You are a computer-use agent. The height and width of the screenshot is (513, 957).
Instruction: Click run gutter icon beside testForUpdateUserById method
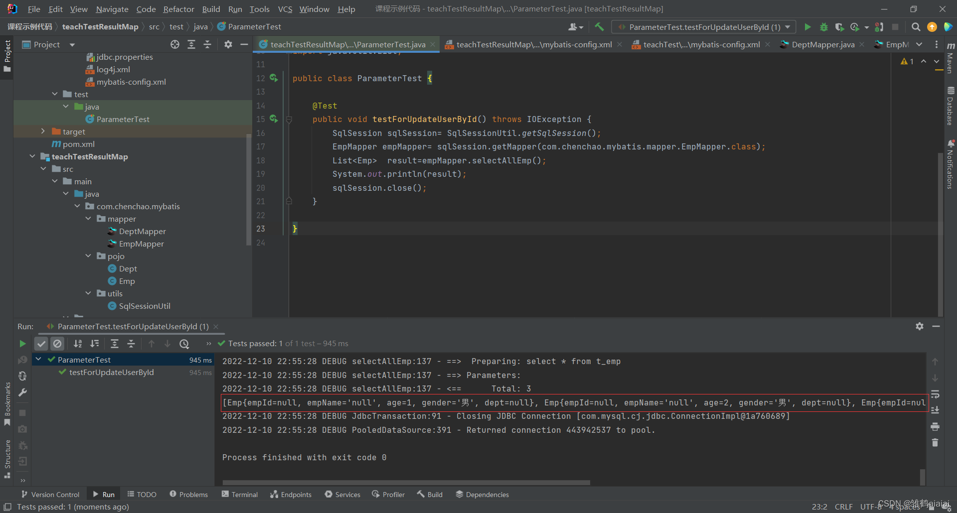[274, 119]
